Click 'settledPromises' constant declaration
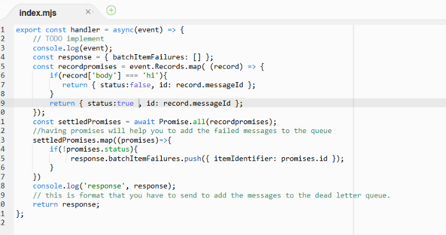 pos(90,122)
